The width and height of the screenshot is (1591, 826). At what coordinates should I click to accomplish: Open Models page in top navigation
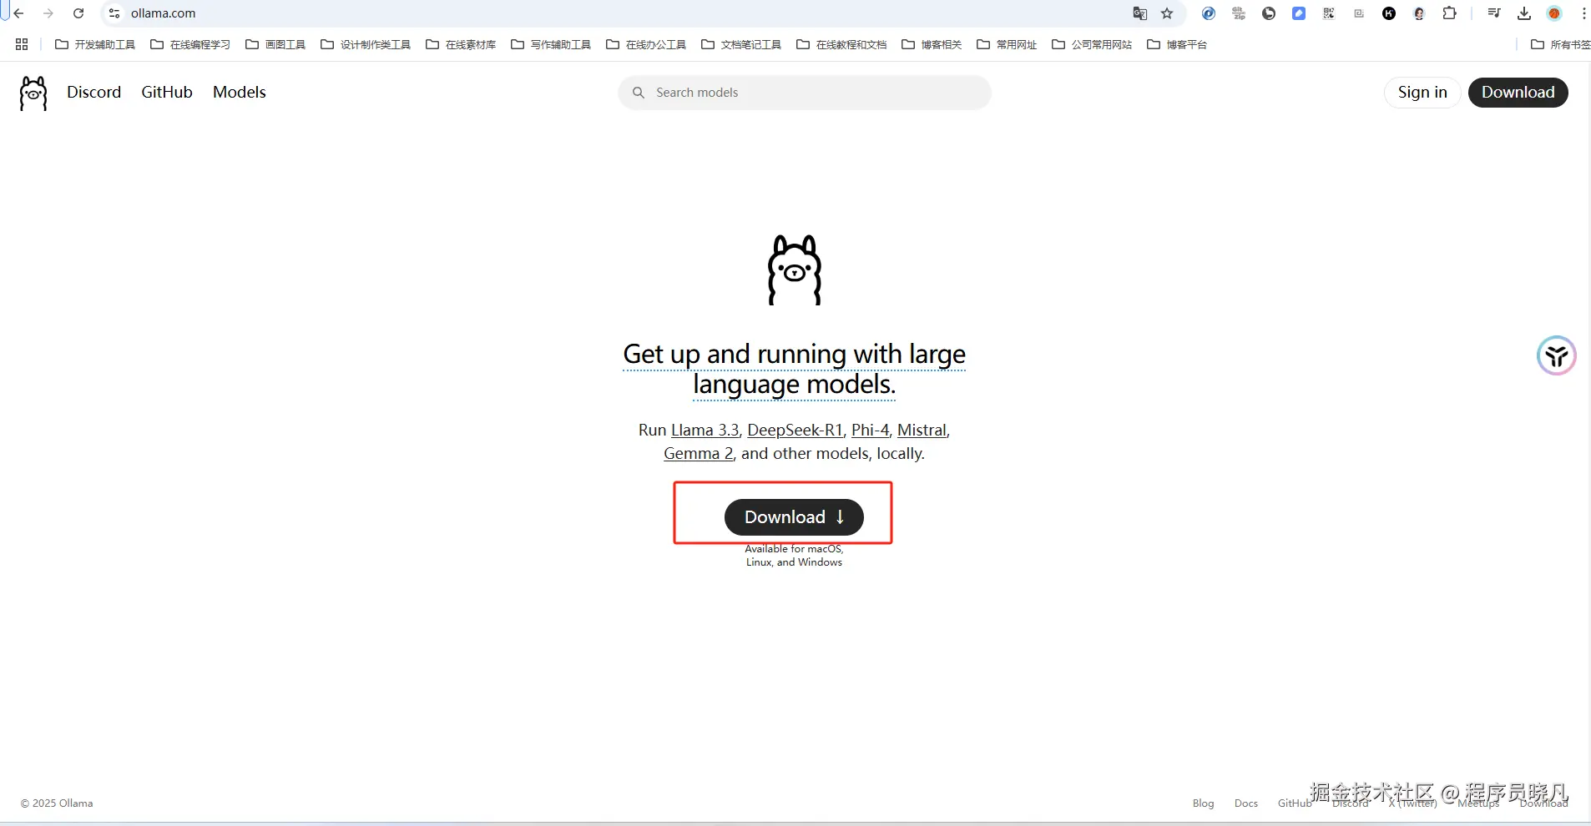(240, 92)
